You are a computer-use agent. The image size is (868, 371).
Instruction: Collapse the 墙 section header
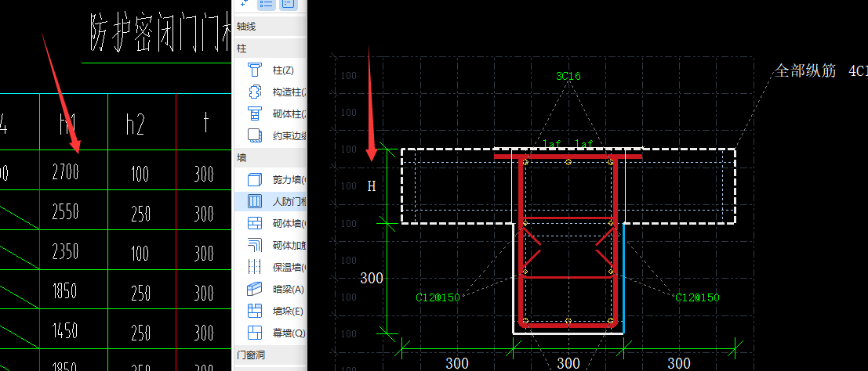(x=270, y=157)
